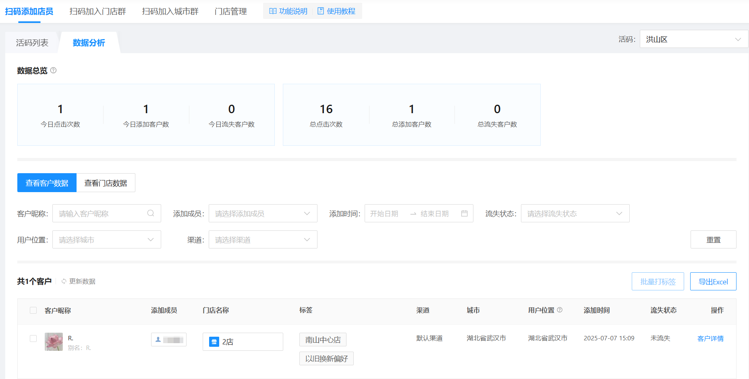Click the 结束日期 date field
The image size is (749, 379).
(x=434, y=213)
